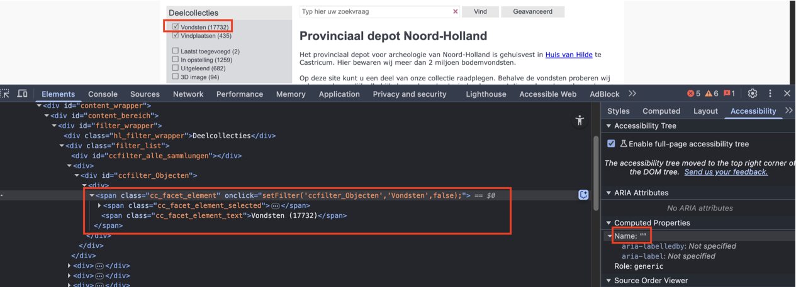Open the DevTools three-dot customize menu

770,94
